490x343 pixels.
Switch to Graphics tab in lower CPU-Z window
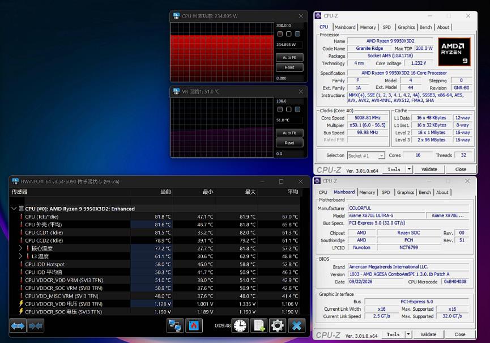(406, 192)
